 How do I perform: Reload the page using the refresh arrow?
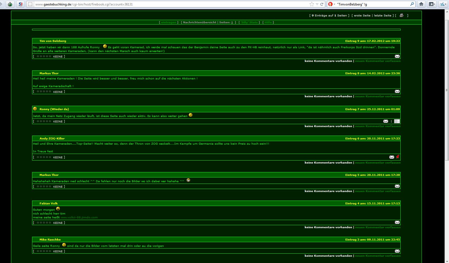[322, 4]
